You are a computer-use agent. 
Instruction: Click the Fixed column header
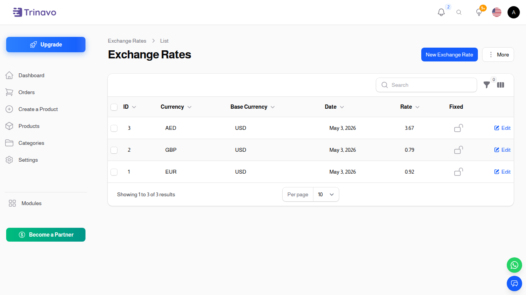[x=456, y=107]
